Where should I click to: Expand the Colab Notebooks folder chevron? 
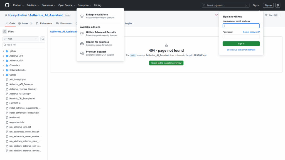3,70
